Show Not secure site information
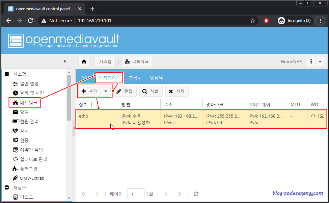This screenshot has width=329, height=203. click(x=57, y=21)
